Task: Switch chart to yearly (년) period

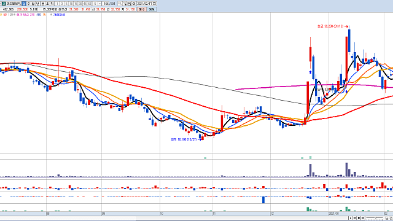Action: point(37,4)
